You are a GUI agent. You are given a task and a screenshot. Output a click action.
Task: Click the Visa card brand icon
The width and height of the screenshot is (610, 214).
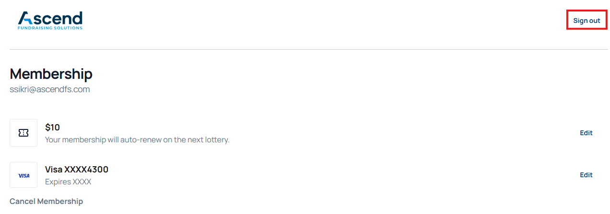tap(23, 175)
